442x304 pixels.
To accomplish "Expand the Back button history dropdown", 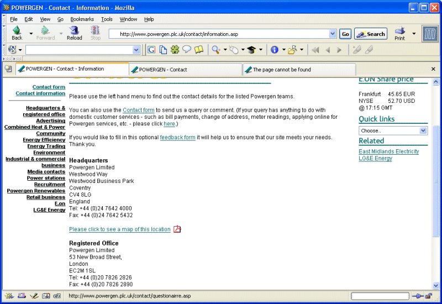I will point(31,34).
